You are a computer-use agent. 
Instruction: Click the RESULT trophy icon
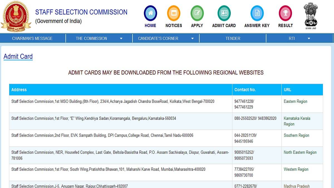285,13
